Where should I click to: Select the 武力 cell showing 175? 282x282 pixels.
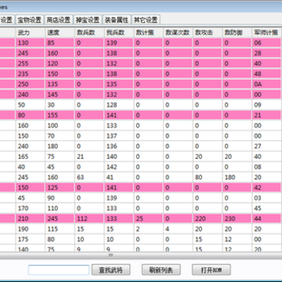pos(31,240)
